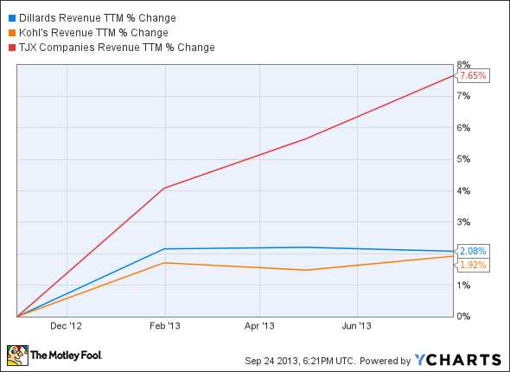510x372 pixels.
Task: Click the 5% y-axis label
Action: tap(463, 159)
